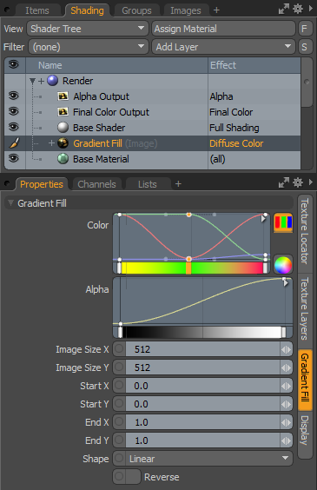
Task: Open the Shape Linear dropdown
Action: point(202,459)
